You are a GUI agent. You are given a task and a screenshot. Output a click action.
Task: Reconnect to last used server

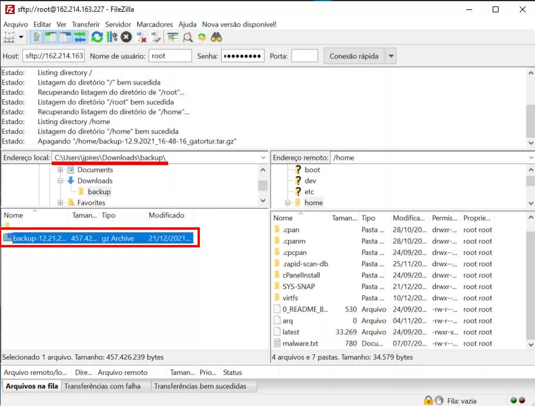click(x=156, y=37)
